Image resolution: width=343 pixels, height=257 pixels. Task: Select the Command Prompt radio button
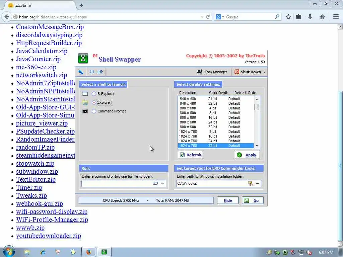coord(94,111)
